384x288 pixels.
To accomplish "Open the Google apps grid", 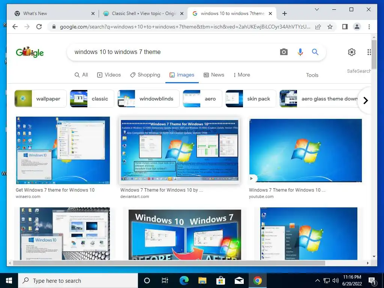I will pyautogui.click(x=369, y=52).
